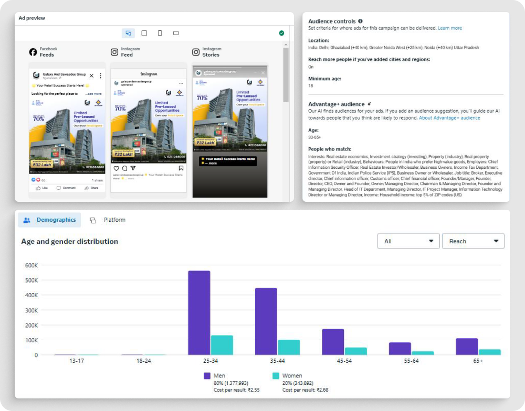Viewport: 525px width, 411px height.
Task: Click Like button on Facebook ad
Action: click(42, 188)
